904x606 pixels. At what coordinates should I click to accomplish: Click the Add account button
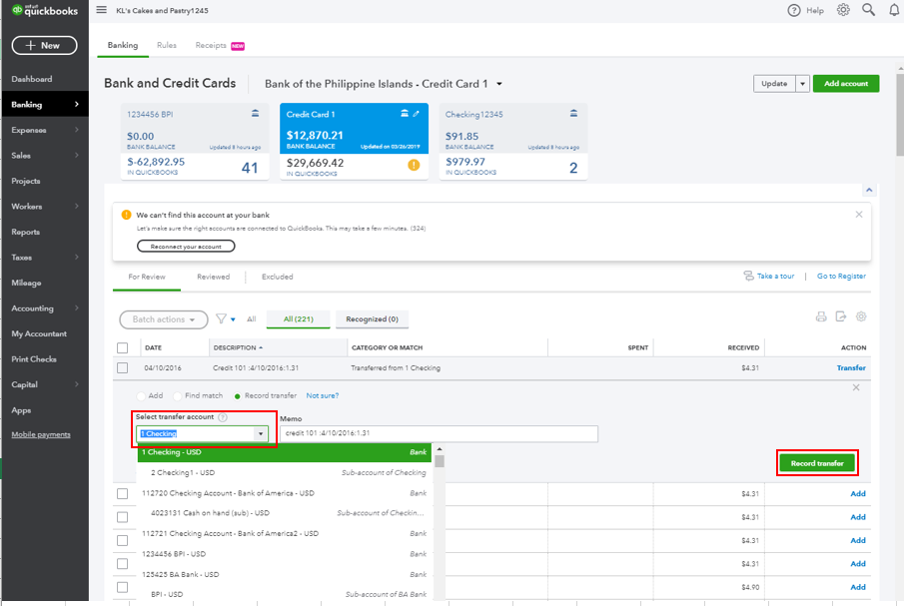[846, 84]
